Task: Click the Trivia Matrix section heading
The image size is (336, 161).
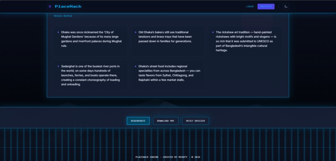Action: 63,16
